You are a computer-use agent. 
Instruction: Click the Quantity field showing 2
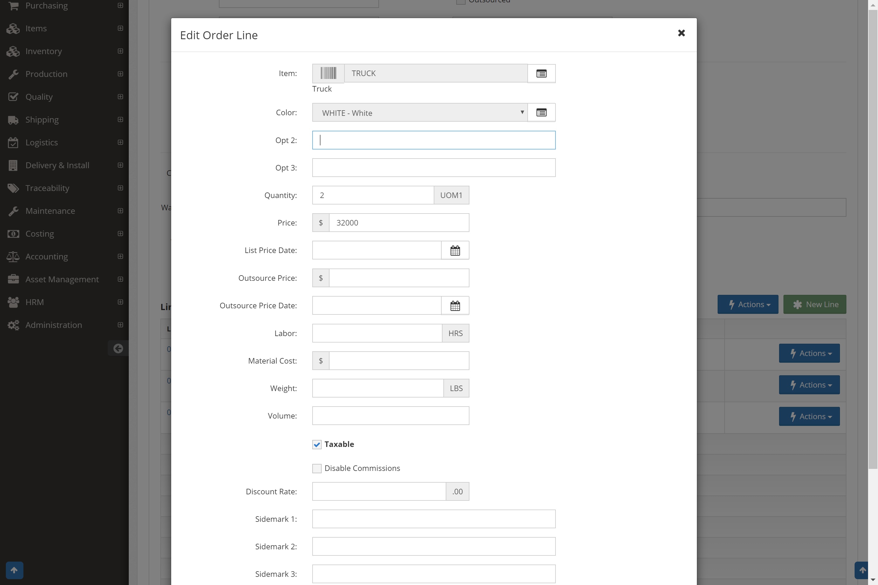[373, 195]
